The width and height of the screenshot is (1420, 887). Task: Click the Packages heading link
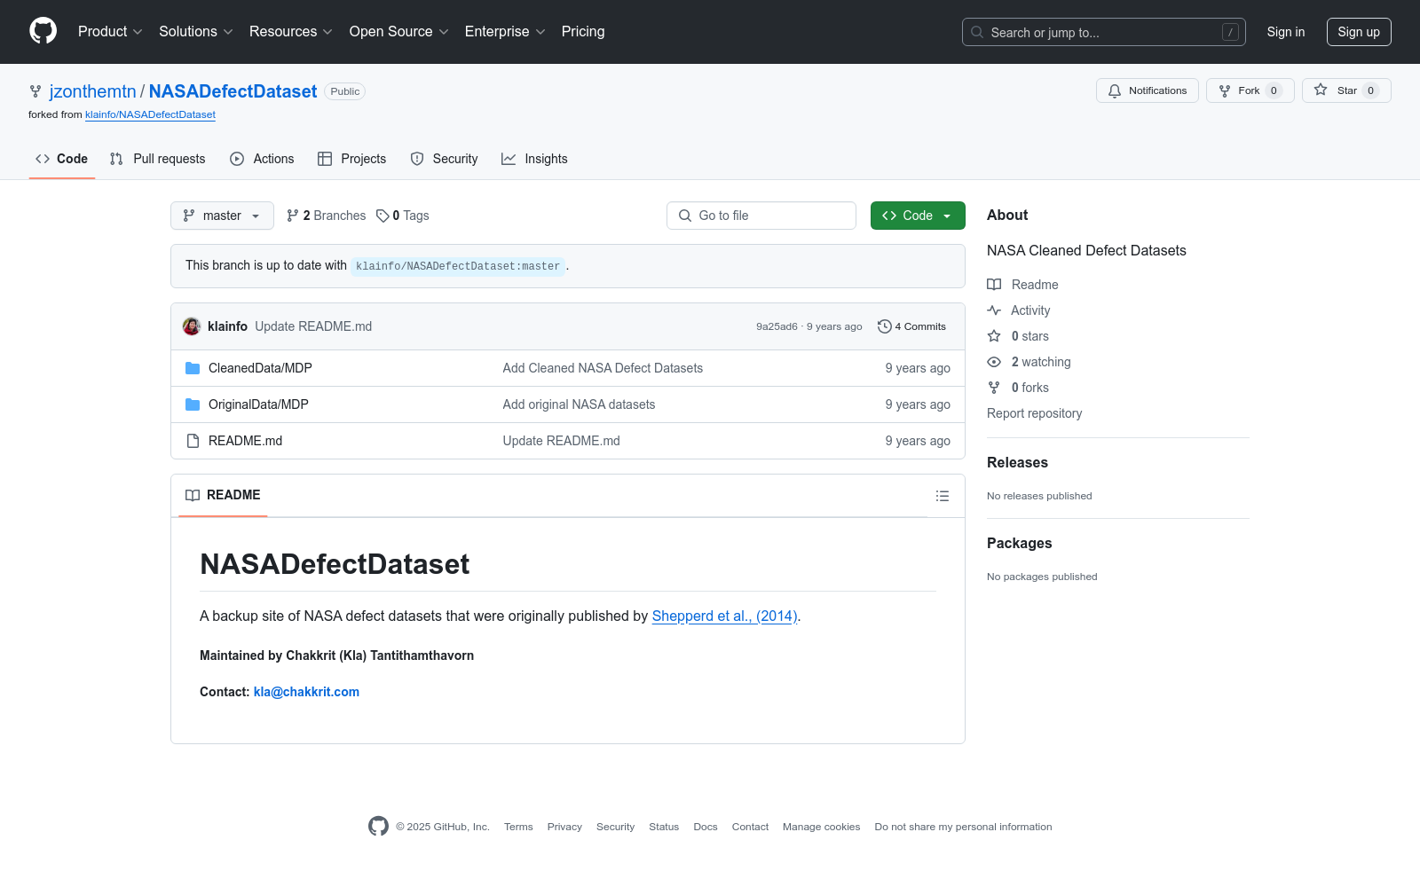1020,544
